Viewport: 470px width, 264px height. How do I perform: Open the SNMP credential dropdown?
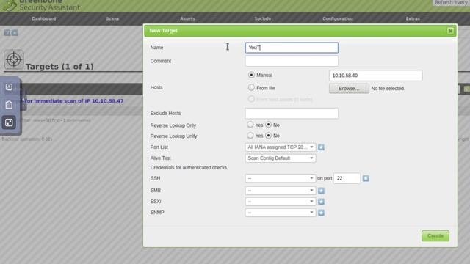pos(281,213)
